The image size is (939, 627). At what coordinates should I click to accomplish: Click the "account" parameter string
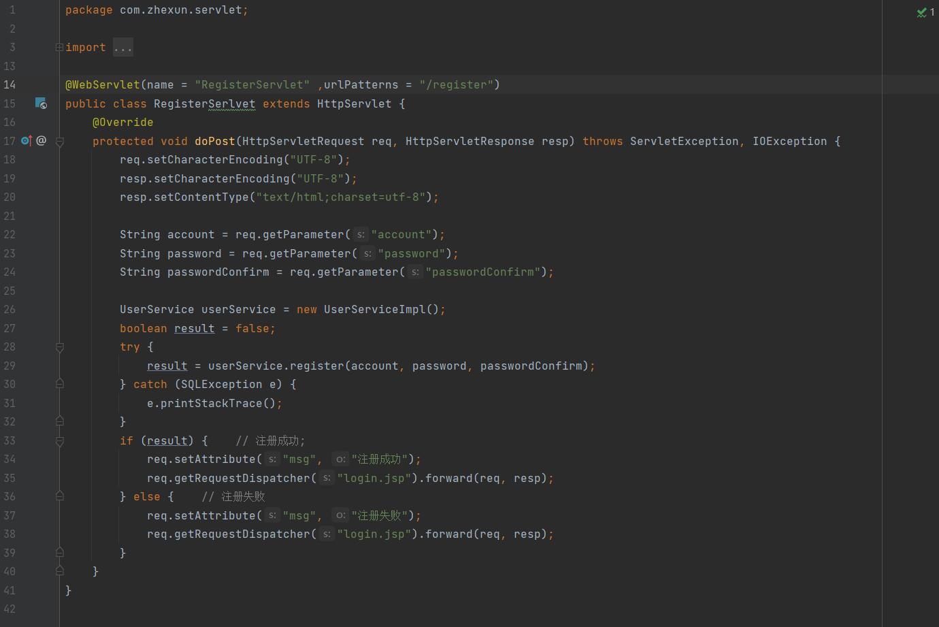pyautogui.click(x=401, y=235)
